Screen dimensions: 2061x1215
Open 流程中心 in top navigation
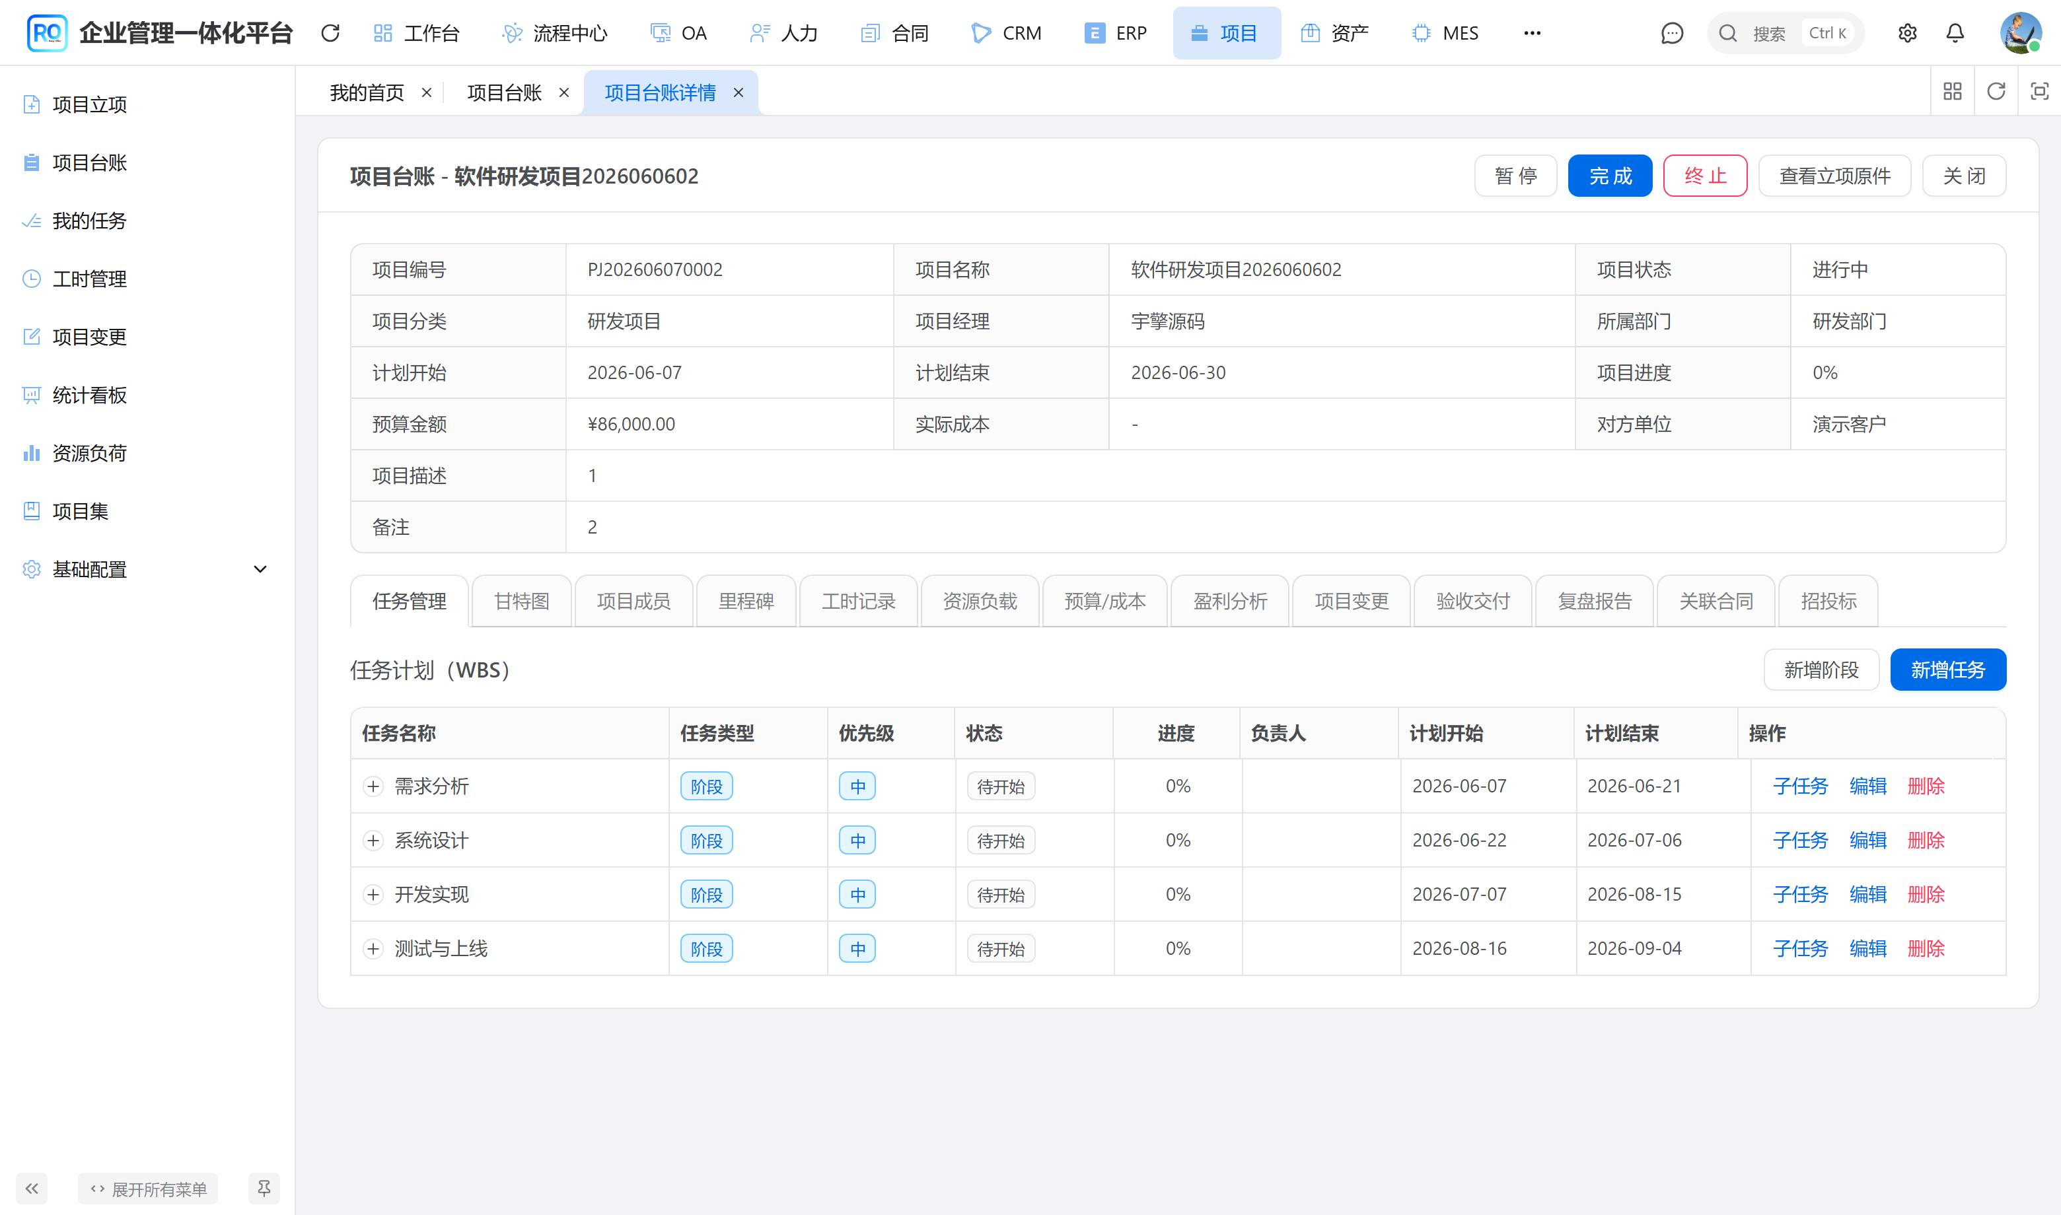point(554,33)
